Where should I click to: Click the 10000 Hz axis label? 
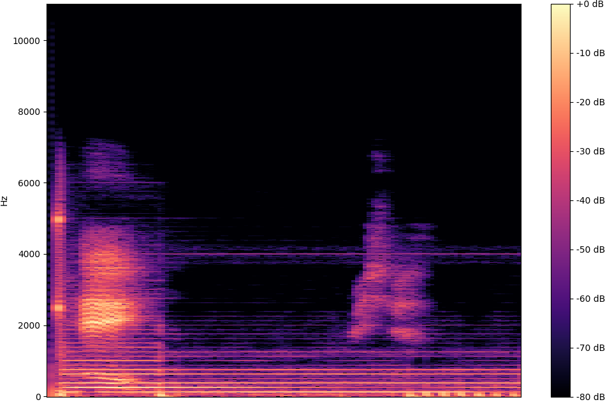click(x=27, y=41)
